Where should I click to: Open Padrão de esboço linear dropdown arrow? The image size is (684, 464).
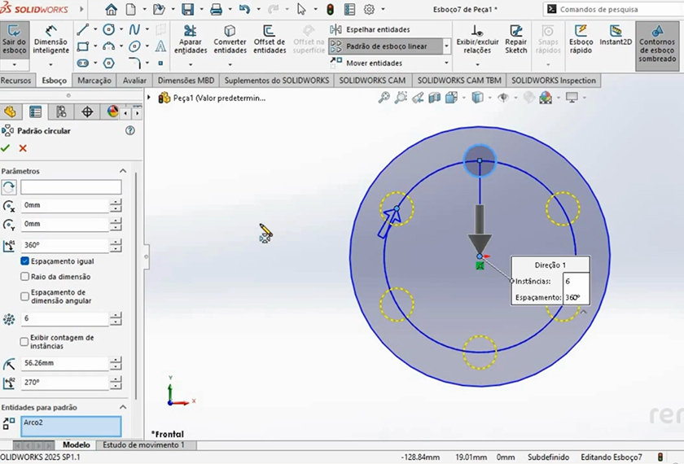(446, 46)
